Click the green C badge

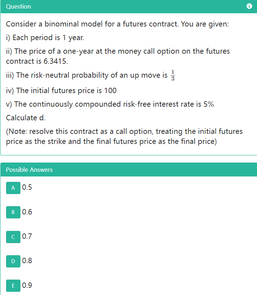tap(13, 237)
